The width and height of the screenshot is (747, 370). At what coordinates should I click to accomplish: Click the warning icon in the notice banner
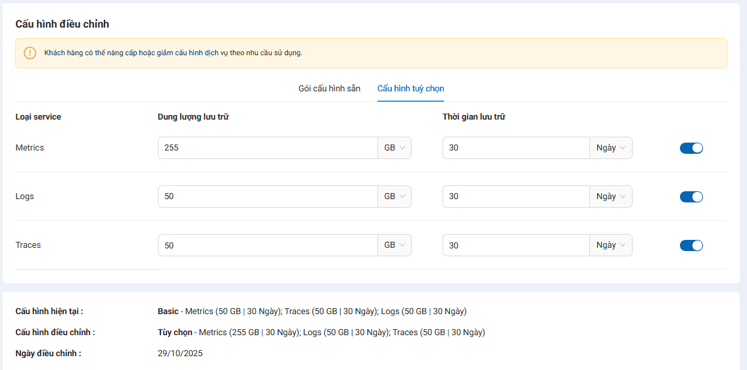[x=30, y=53]
